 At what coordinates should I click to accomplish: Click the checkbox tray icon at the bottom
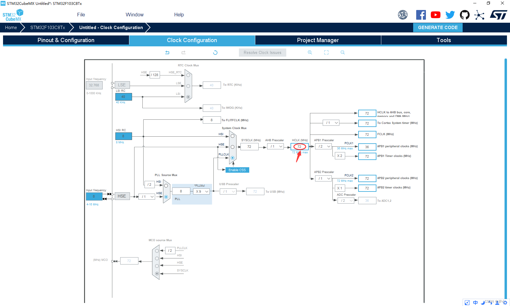pos(467,302)
